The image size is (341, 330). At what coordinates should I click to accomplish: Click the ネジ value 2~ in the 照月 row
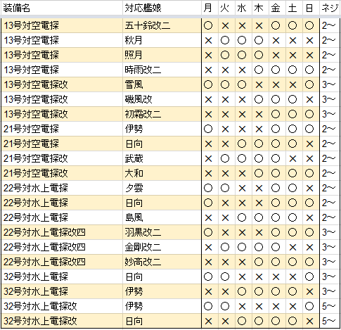point(328,55)
